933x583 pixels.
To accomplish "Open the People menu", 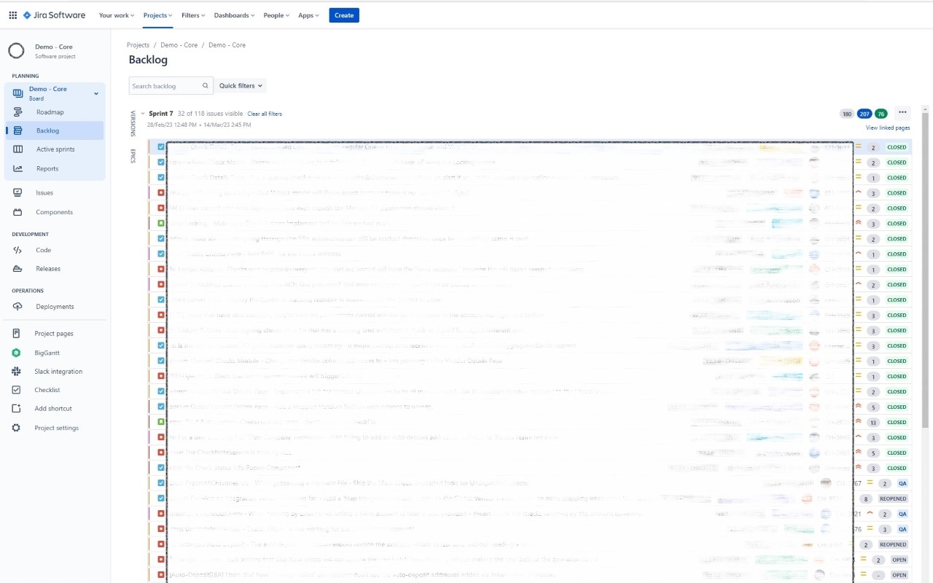I will point(276,15).
